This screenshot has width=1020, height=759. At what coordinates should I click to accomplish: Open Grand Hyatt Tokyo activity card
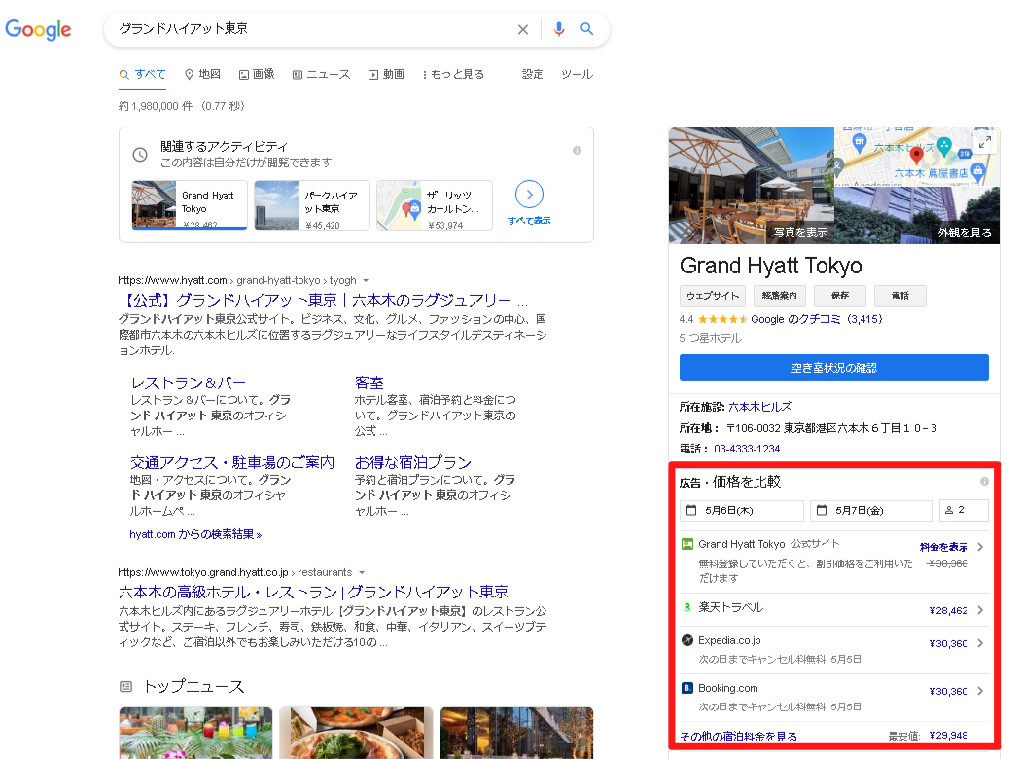coord(190,204)
